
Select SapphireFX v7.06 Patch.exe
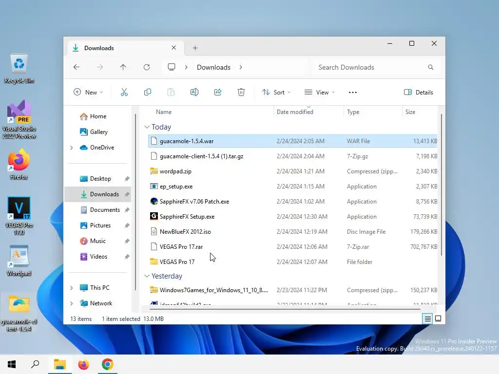pos(293,202)
